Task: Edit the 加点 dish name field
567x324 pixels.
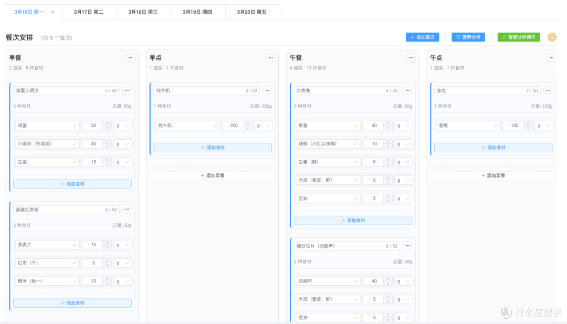Action: click(487, 90)
